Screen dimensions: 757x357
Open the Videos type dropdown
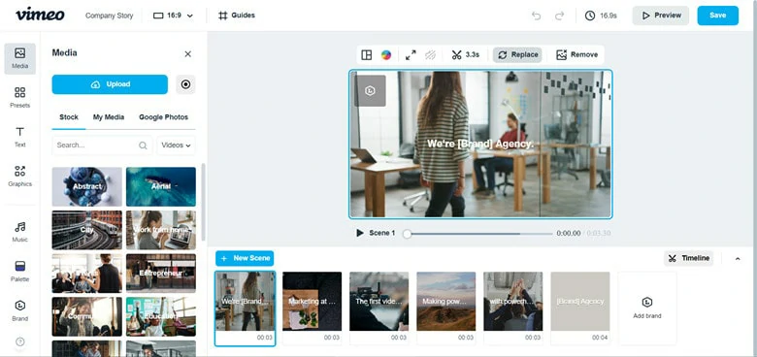[177, 146]
